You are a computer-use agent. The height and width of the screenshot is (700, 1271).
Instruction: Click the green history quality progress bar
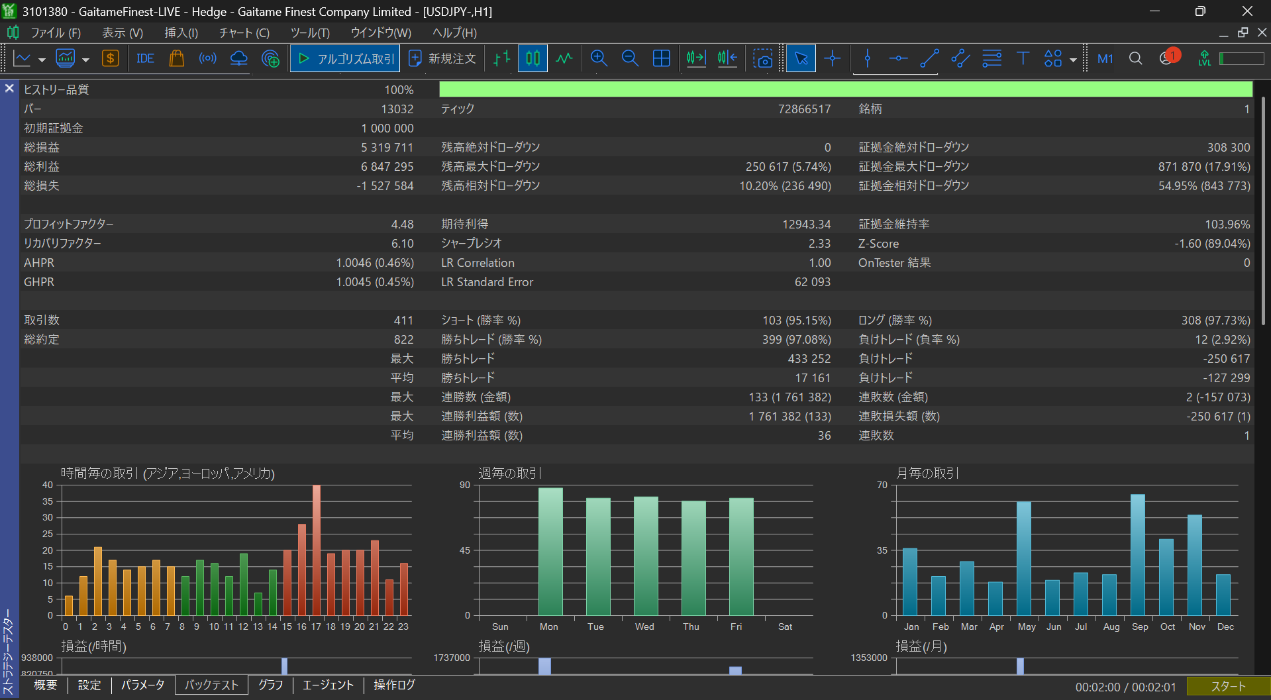coord(845,89)
